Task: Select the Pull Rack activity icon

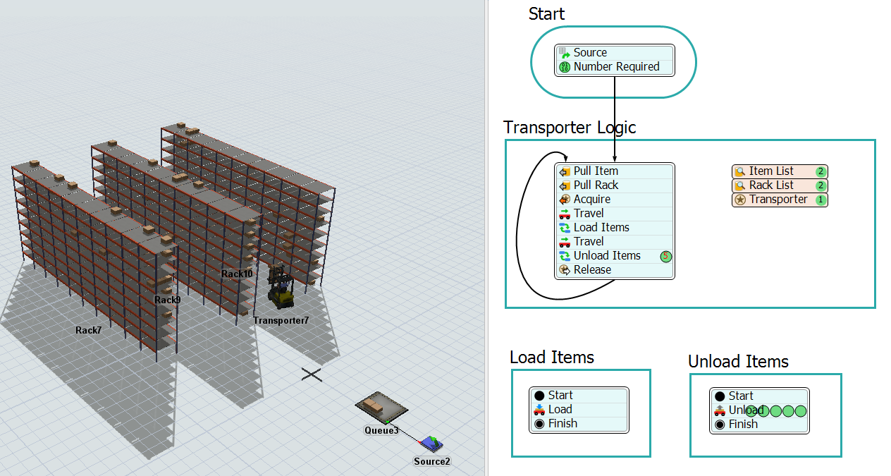Action: coord(564,185)
